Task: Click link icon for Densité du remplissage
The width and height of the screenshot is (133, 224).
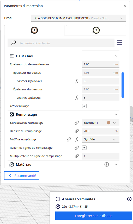Action: pyautogui.click(x=77, y=131)
